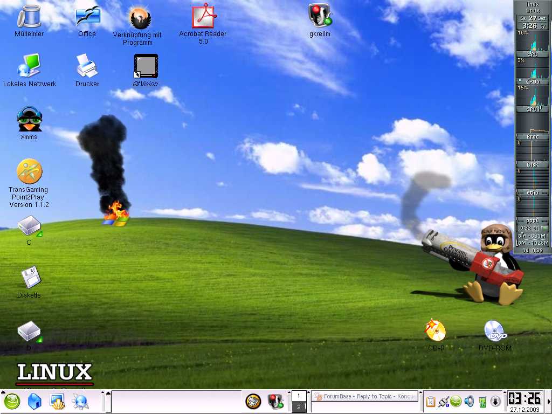Click the network plug tray icon
The image size is (552, 414).
[443, 401]
